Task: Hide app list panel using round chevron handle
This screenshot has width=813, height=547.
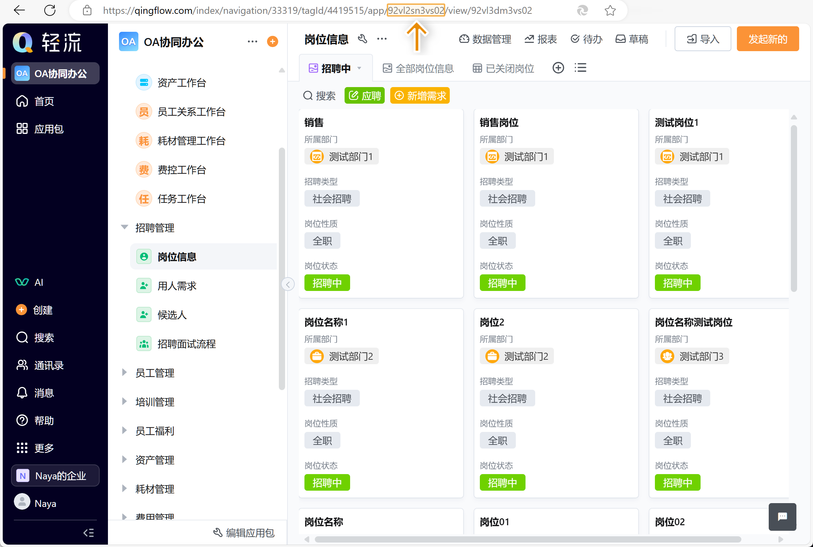Action: point(288,284)
